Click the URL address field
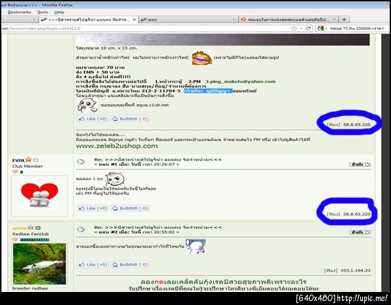 click(x=145, y=29)
